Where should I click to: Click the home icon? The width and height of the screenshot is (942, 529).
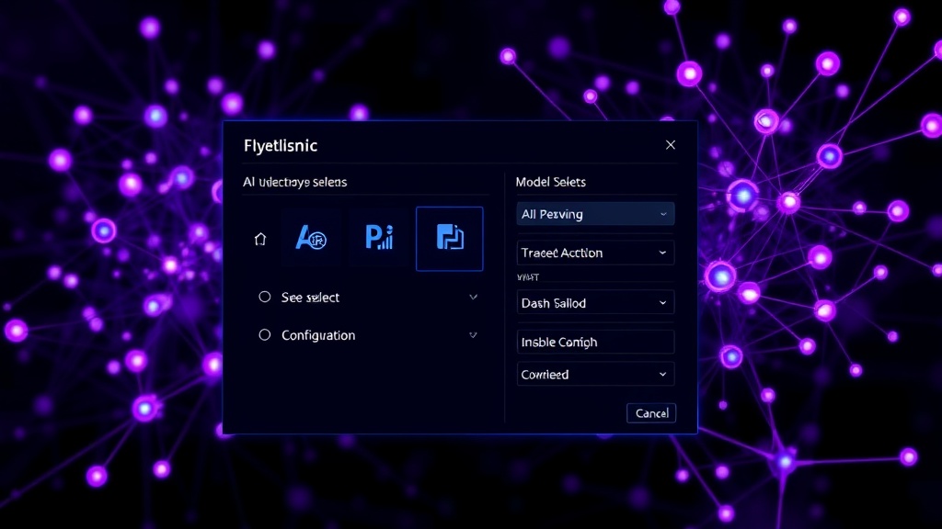click(x=260, y=240)
